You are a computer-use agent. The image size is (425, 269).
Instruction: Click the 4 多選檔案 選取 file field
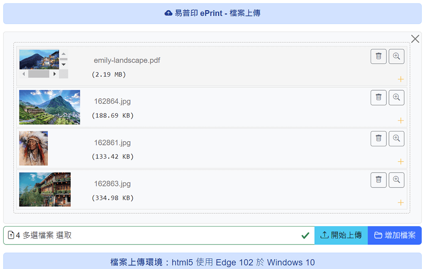click(x=158, y=235)
